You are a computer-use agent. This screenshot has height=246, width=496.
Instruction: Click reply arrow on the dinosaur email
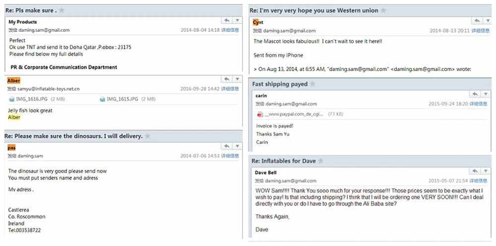227,146
